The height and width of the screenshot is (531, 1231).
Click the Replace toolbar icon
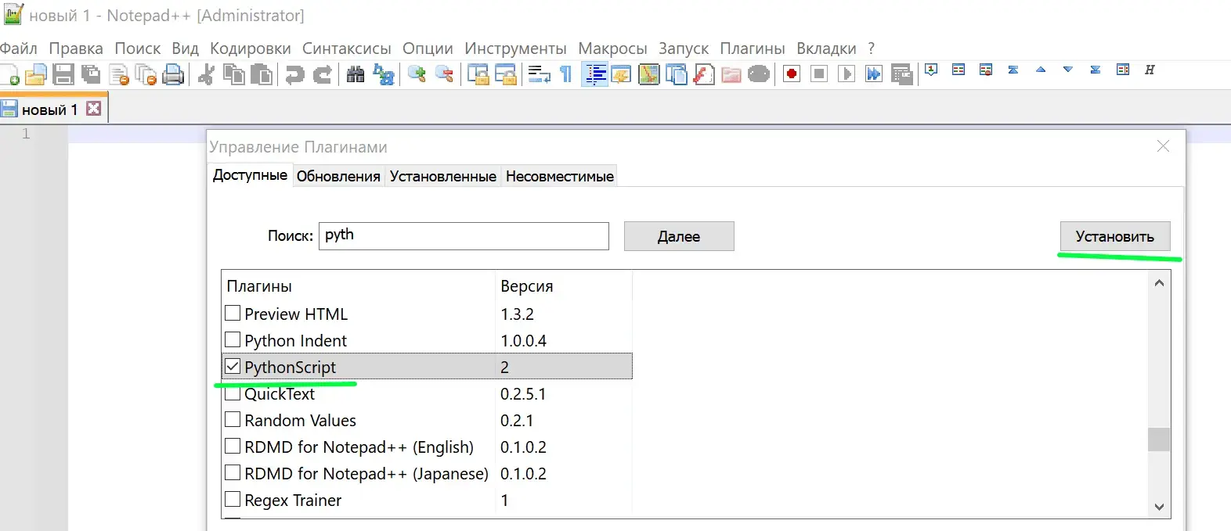(x=384, y=74)
